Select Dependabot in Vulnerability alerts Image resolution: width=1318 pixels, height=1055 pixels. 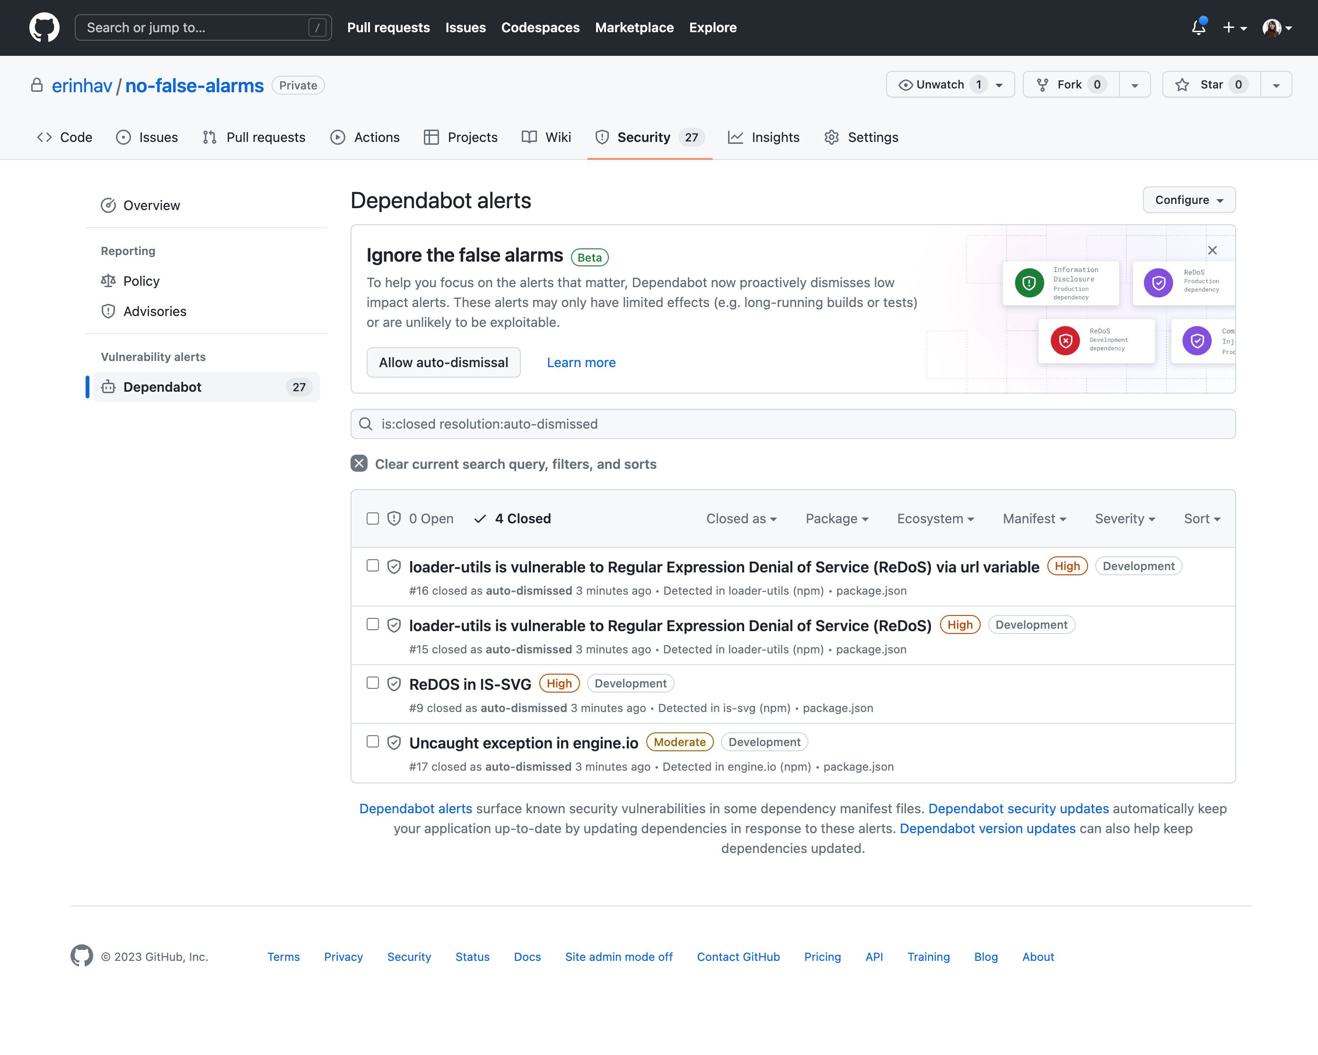tap(207, 387)
